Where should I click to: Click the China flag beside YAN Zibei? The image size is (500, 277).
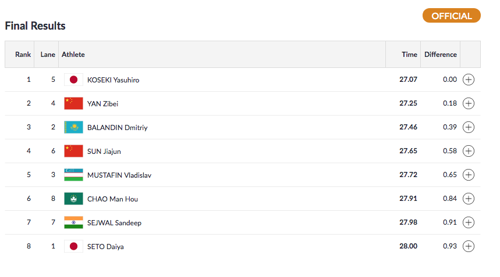coord(73,103)
